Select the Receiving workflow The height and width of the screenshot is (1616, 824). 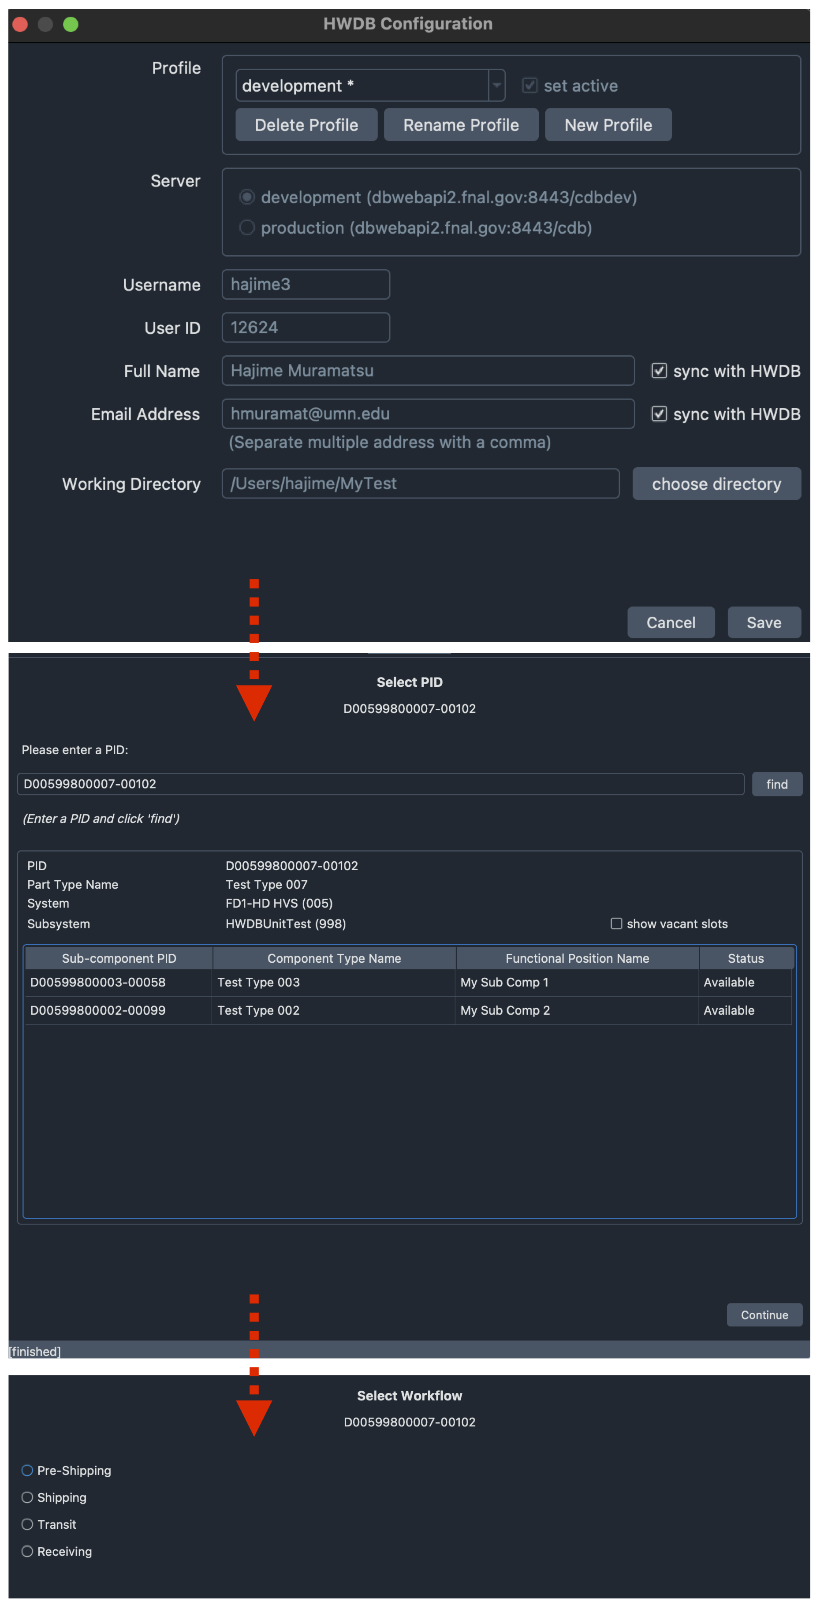tap(27, 1551)
